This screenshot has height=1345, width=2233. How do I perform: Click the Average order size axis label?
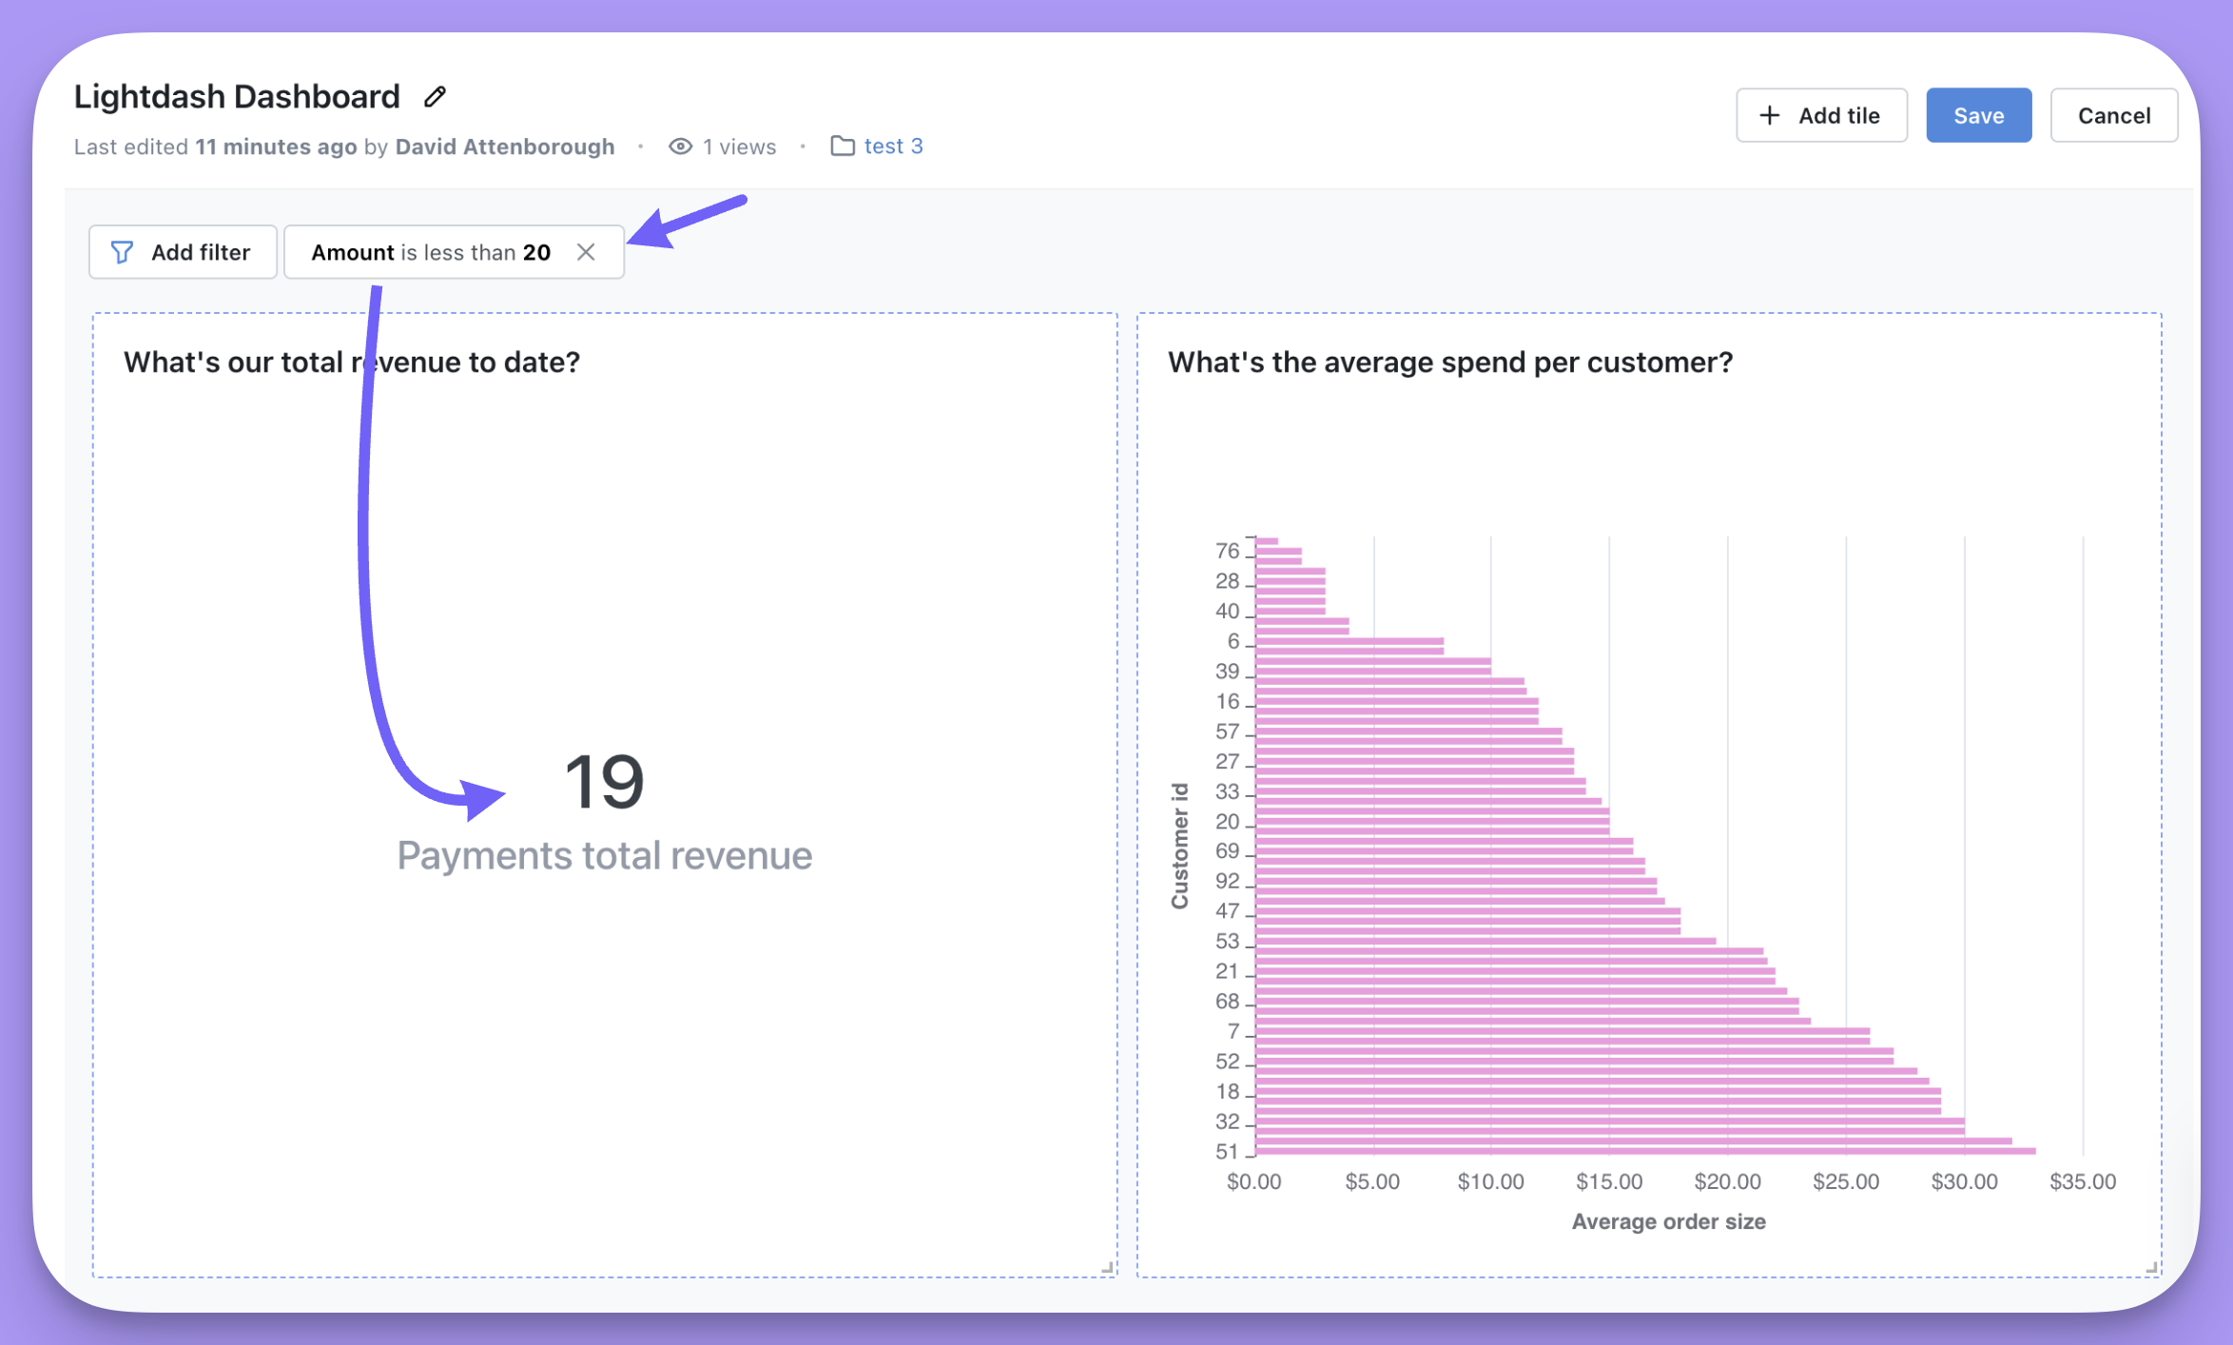pyautogui.click(x=1668, y=1221)
